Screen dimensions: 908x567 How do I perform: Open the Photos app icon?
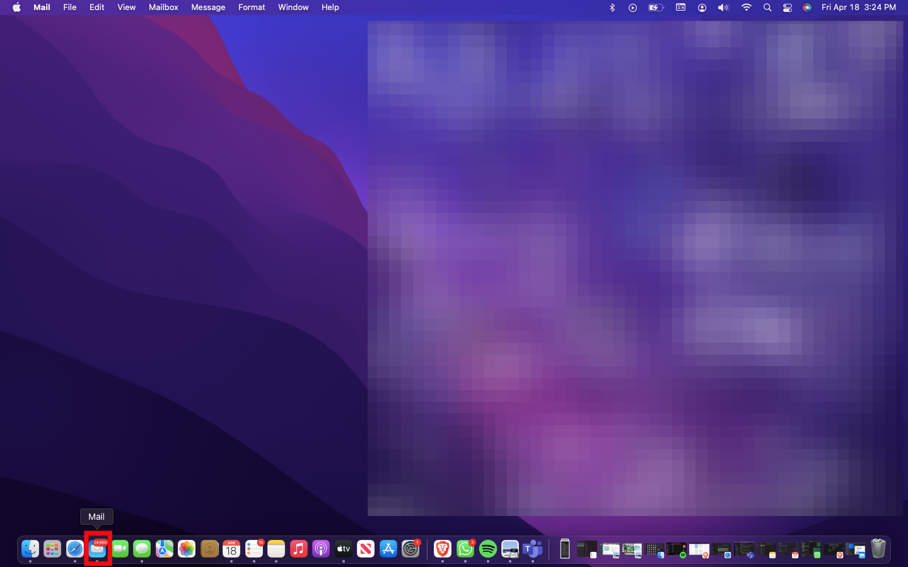(x=187, y=549)
